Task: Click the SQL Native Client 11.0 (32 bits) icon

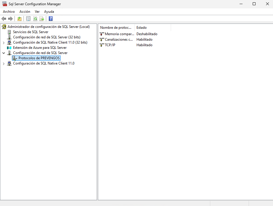Action: coord(9,42)
